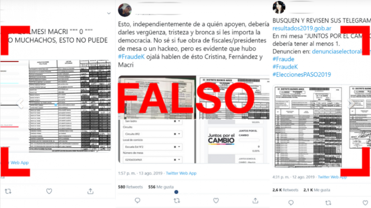Screen dimensions: 371x208
Task: Open the resultados2019.gob.ar link
Action: click(302, 28)
